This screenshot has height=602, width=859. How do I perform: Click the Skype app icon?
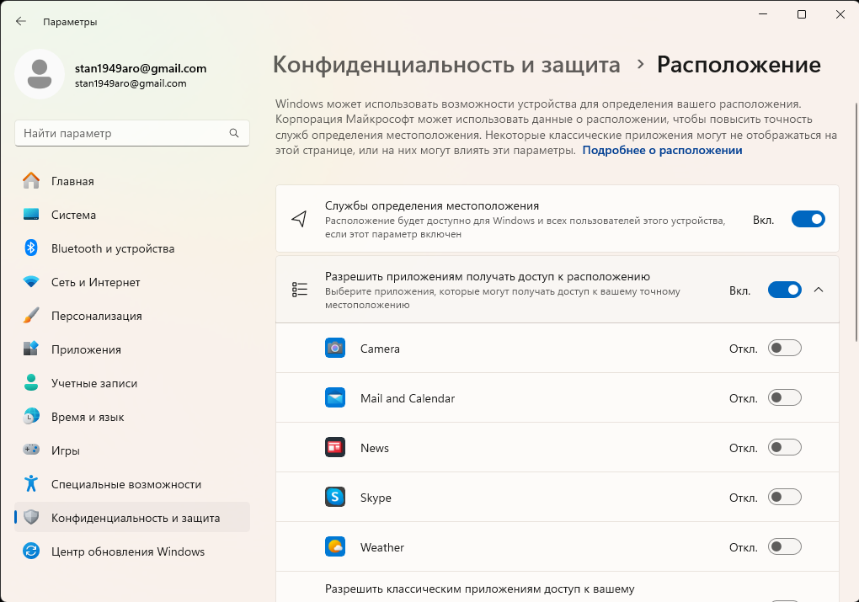pos(335,498)
